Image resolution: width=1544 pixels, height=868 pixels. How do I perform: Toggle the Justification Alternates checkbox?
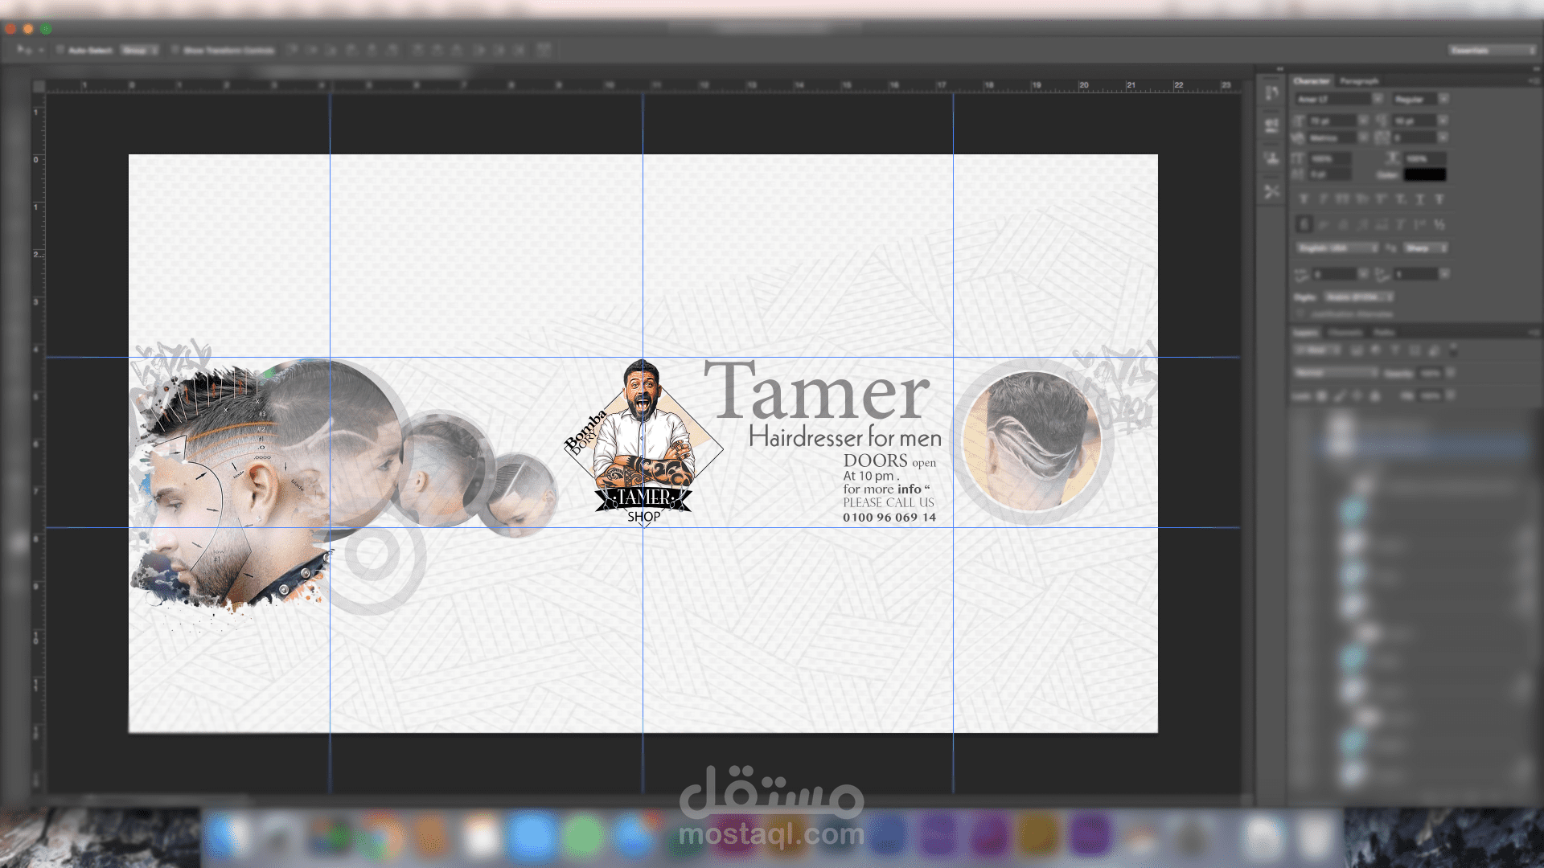(x=1301, y=313)
